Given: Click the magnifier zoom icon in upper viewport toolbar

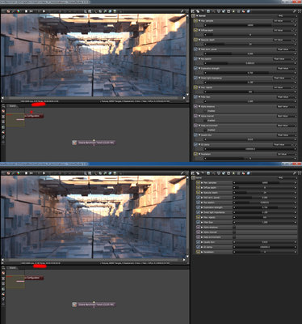Looking at the screenshot, I should point(86,11).
